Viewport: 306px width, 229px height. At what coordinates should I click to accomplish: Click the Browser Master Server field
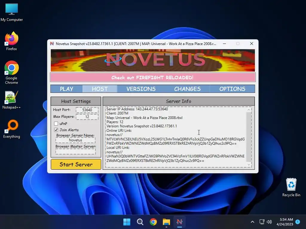pyautogui.click(x=76, y=151)
